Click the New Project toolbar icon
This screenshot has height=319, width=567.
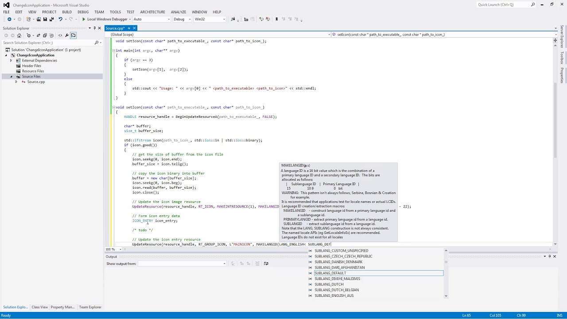tap(29, 19)
